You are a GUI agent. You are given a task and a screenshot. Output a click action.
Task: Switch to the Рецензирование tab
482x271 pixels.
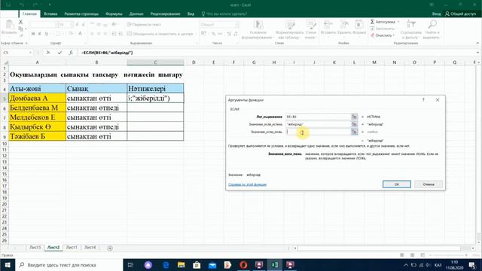tap(165, 14)
